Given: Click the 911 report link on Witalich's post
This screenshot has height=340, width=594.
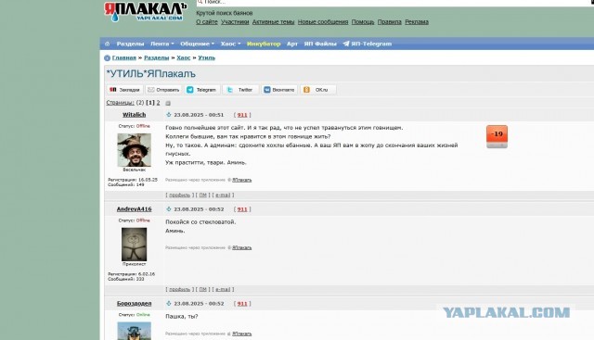Looking at the screenshot, I should (242, 115).
